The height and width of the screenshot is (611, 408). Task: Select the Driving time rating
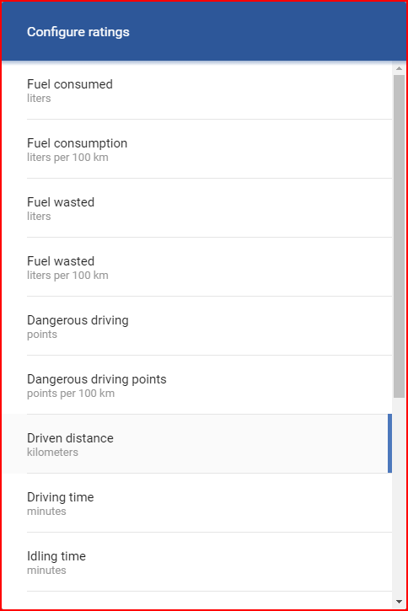coord(196,503)
